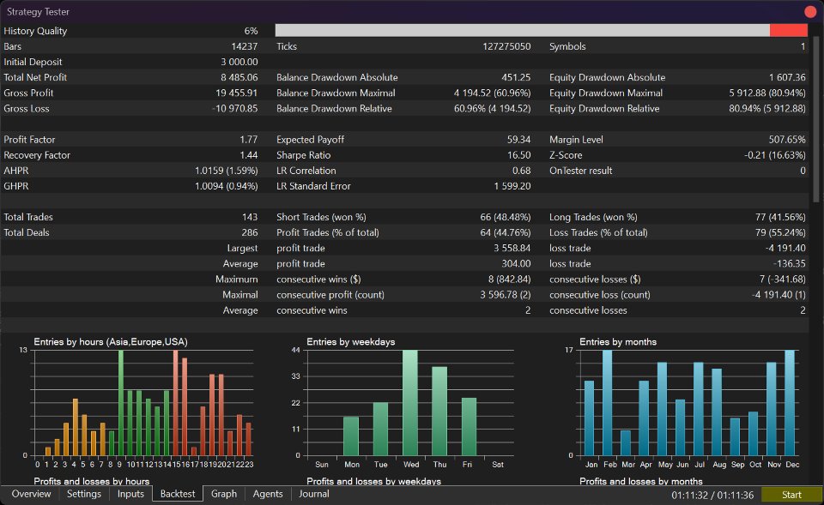Click Z-Score value -0.21 (16.63%)
Image resolution: width=824 pixels, height=505 pixels.
(x=774, y=155)
